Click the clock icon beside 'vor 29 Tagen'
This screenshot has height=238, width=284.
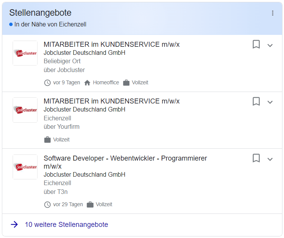pos(47,205)
